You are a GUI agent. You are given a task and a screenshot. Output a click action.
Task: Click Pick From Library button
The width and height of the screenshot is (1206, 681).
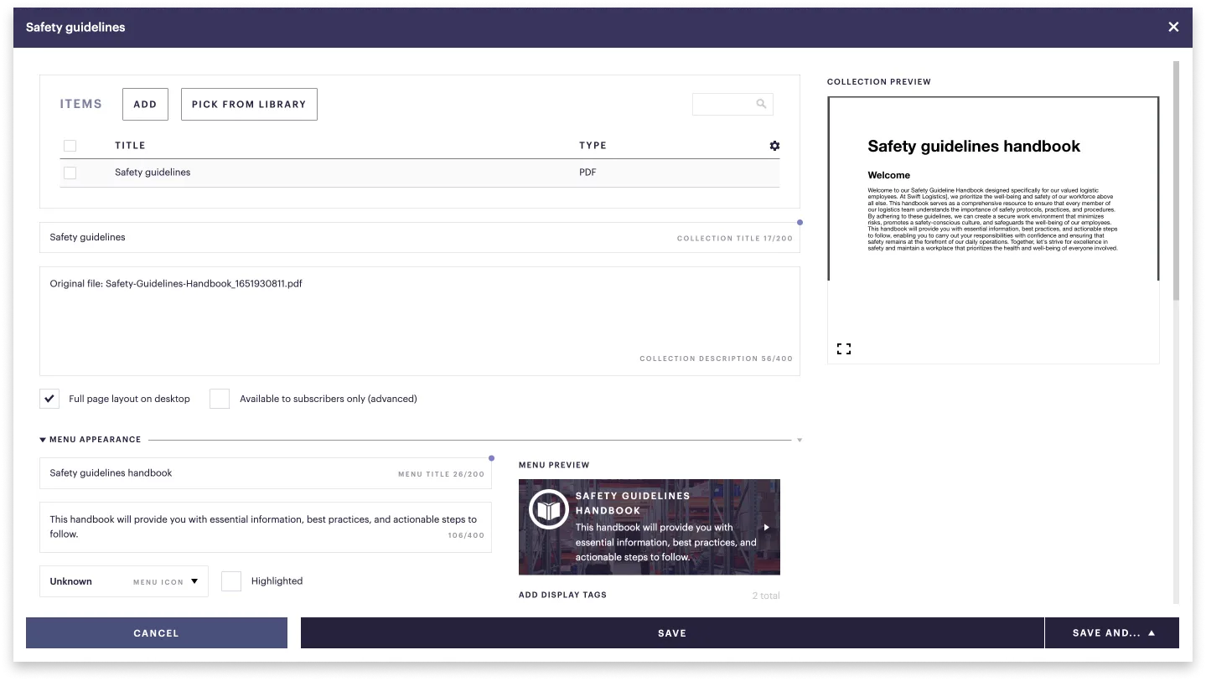click(x=249, y=105)
